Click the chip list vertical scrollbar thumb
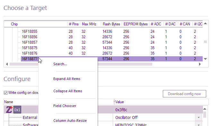Screen dimensions: 211x126 pos(205,42)
